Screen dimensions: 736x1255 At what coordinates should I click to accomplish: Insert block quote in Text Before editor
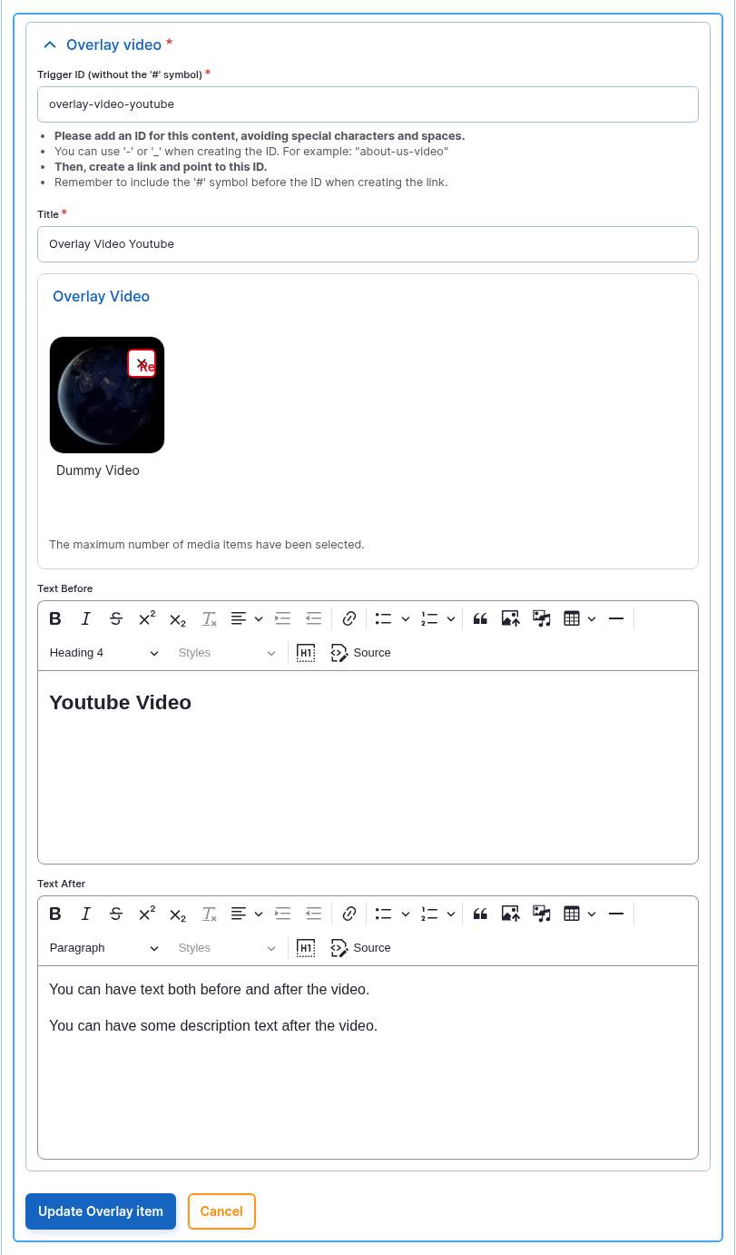tap(481, 618)
